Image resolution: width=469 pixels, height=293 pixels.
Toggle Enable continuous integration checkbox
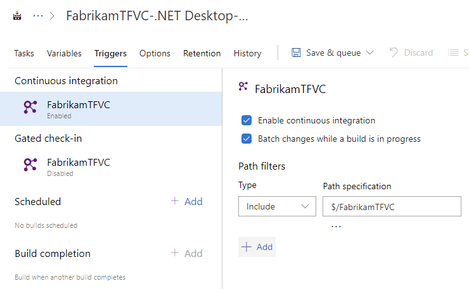coord(247,120)
